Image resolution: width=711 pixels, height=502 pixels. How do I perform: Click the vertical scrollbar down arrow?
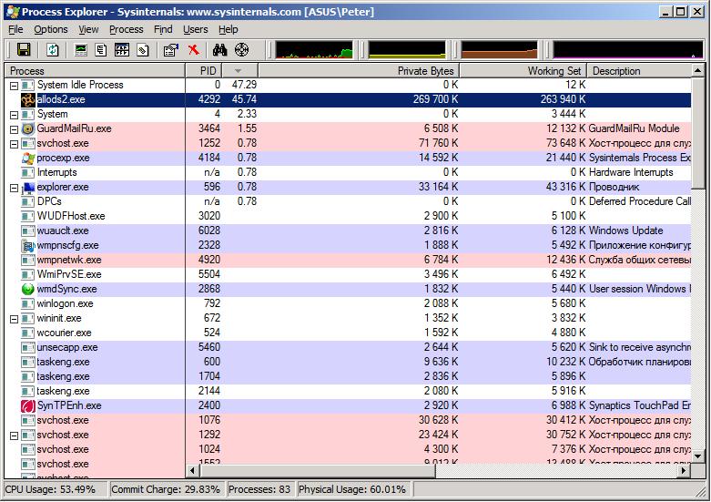[x=698, y=456]
